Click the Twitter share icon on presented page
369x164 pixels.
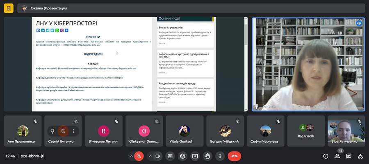pos(52,30)
